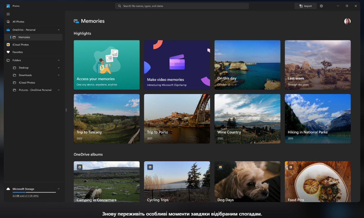The height and width of the screenshot is (218, 364).
Task: Open the hamburger navigation menu
Action: pyautogui.click(x=8, y=14)
